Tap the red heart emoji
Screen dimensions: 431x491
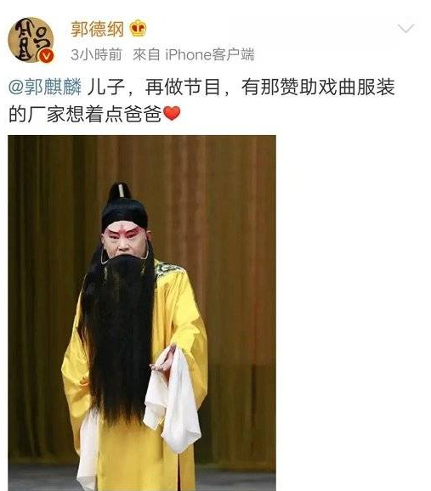coord(172,113)
